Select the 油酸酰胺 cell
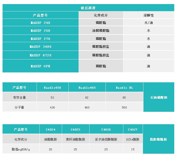Viewport: 176px width, 157px height. click(x=51, y=139)
